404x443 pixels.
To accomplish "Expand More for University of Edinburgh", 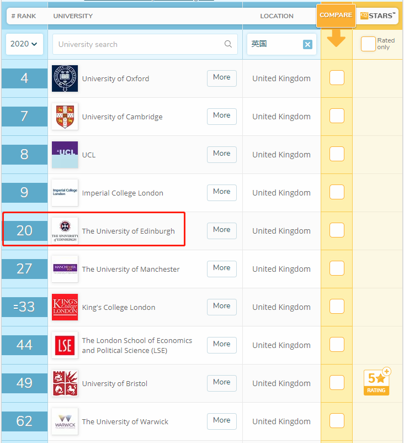I will click(x=222, y=231).
